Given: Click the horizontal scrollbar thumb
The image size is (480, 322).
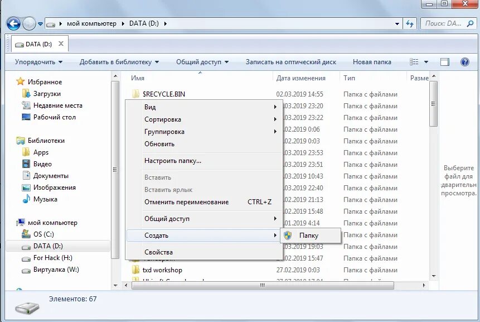Looking at the screenshot, I should (263, 285).
